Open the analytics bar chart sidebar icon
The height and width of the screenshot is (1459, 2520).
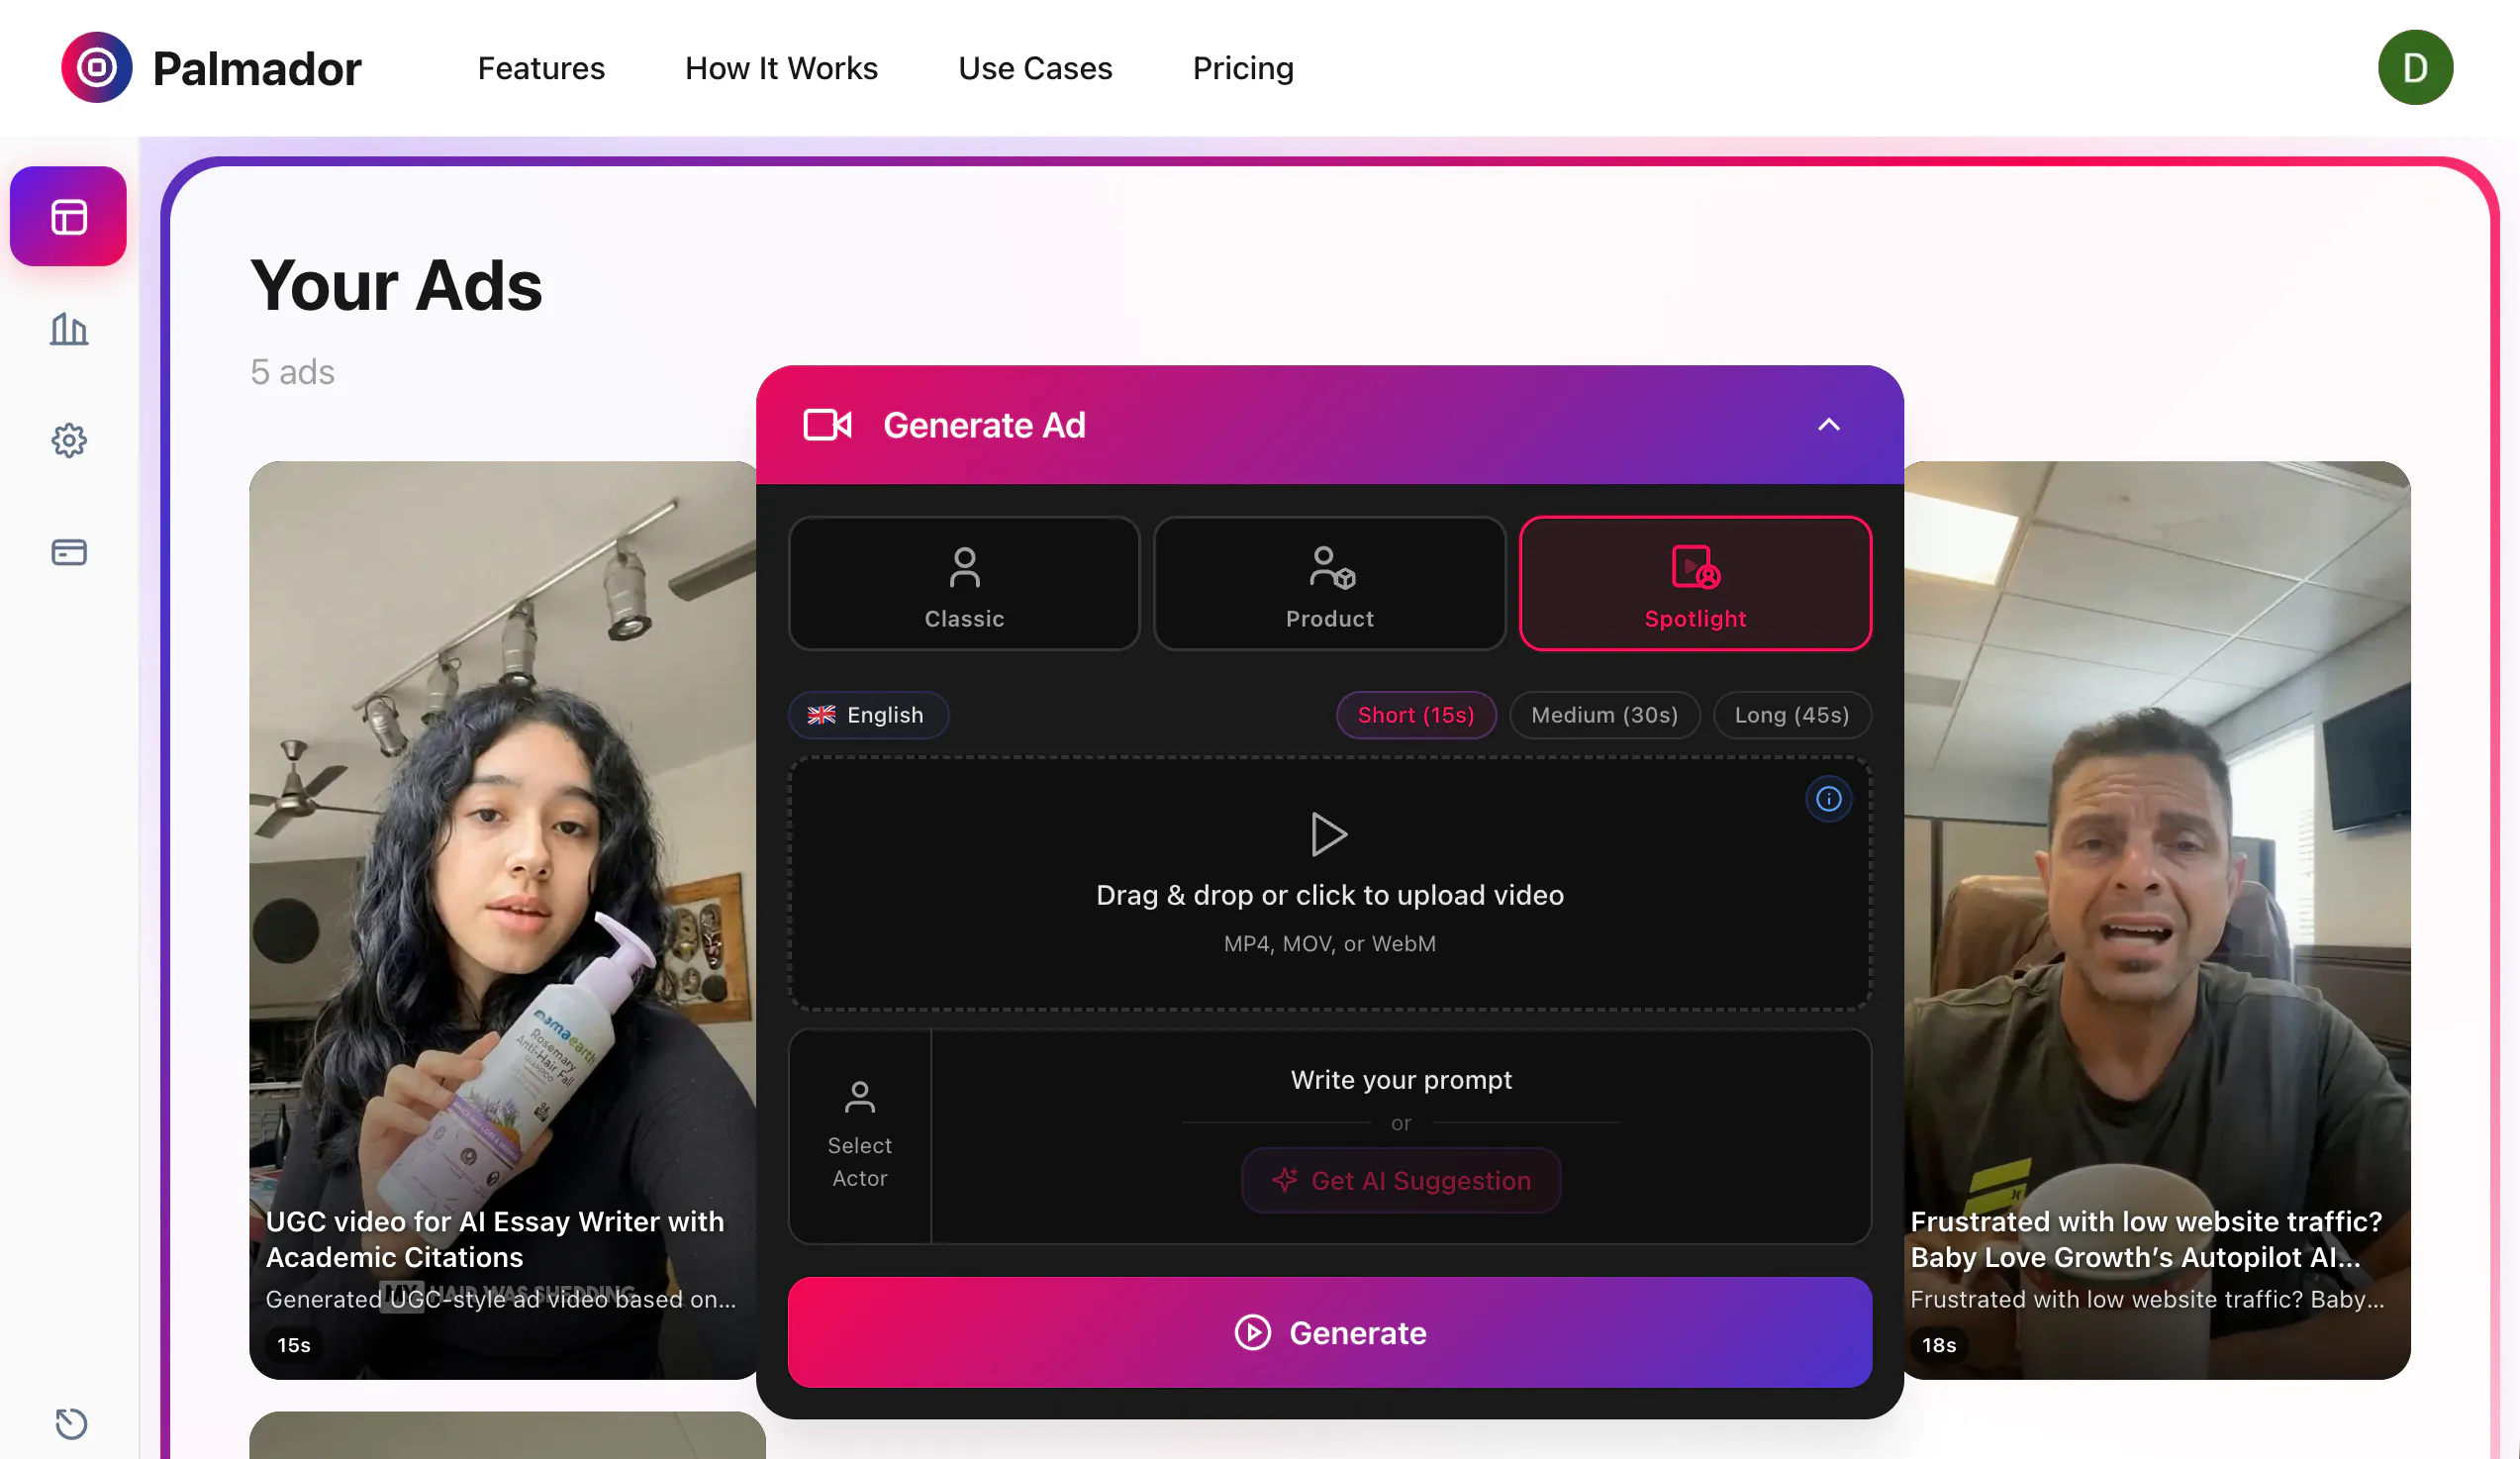click(x=69, y=329)
